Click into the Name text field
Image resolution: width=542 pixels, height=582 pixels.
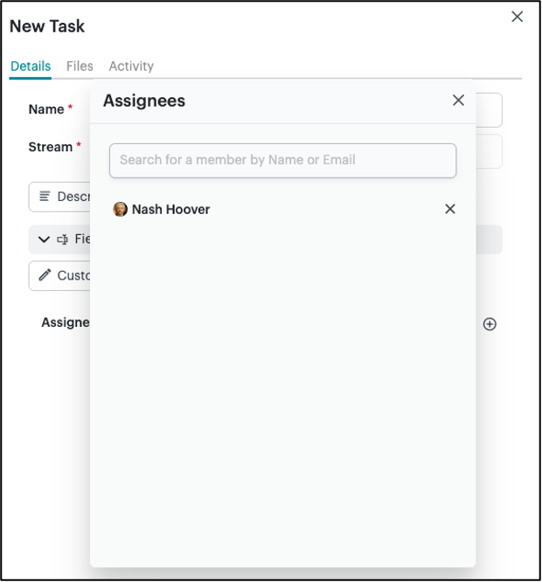[489, 110]
